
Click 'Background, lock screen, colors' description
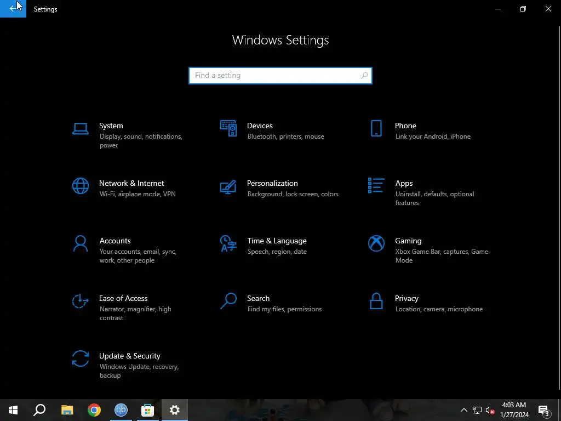[x=293, y=194]
